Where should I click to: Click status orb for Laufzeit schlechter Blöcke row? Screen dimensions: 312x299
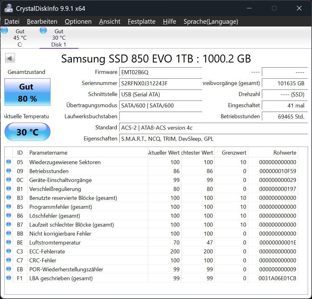9,224
